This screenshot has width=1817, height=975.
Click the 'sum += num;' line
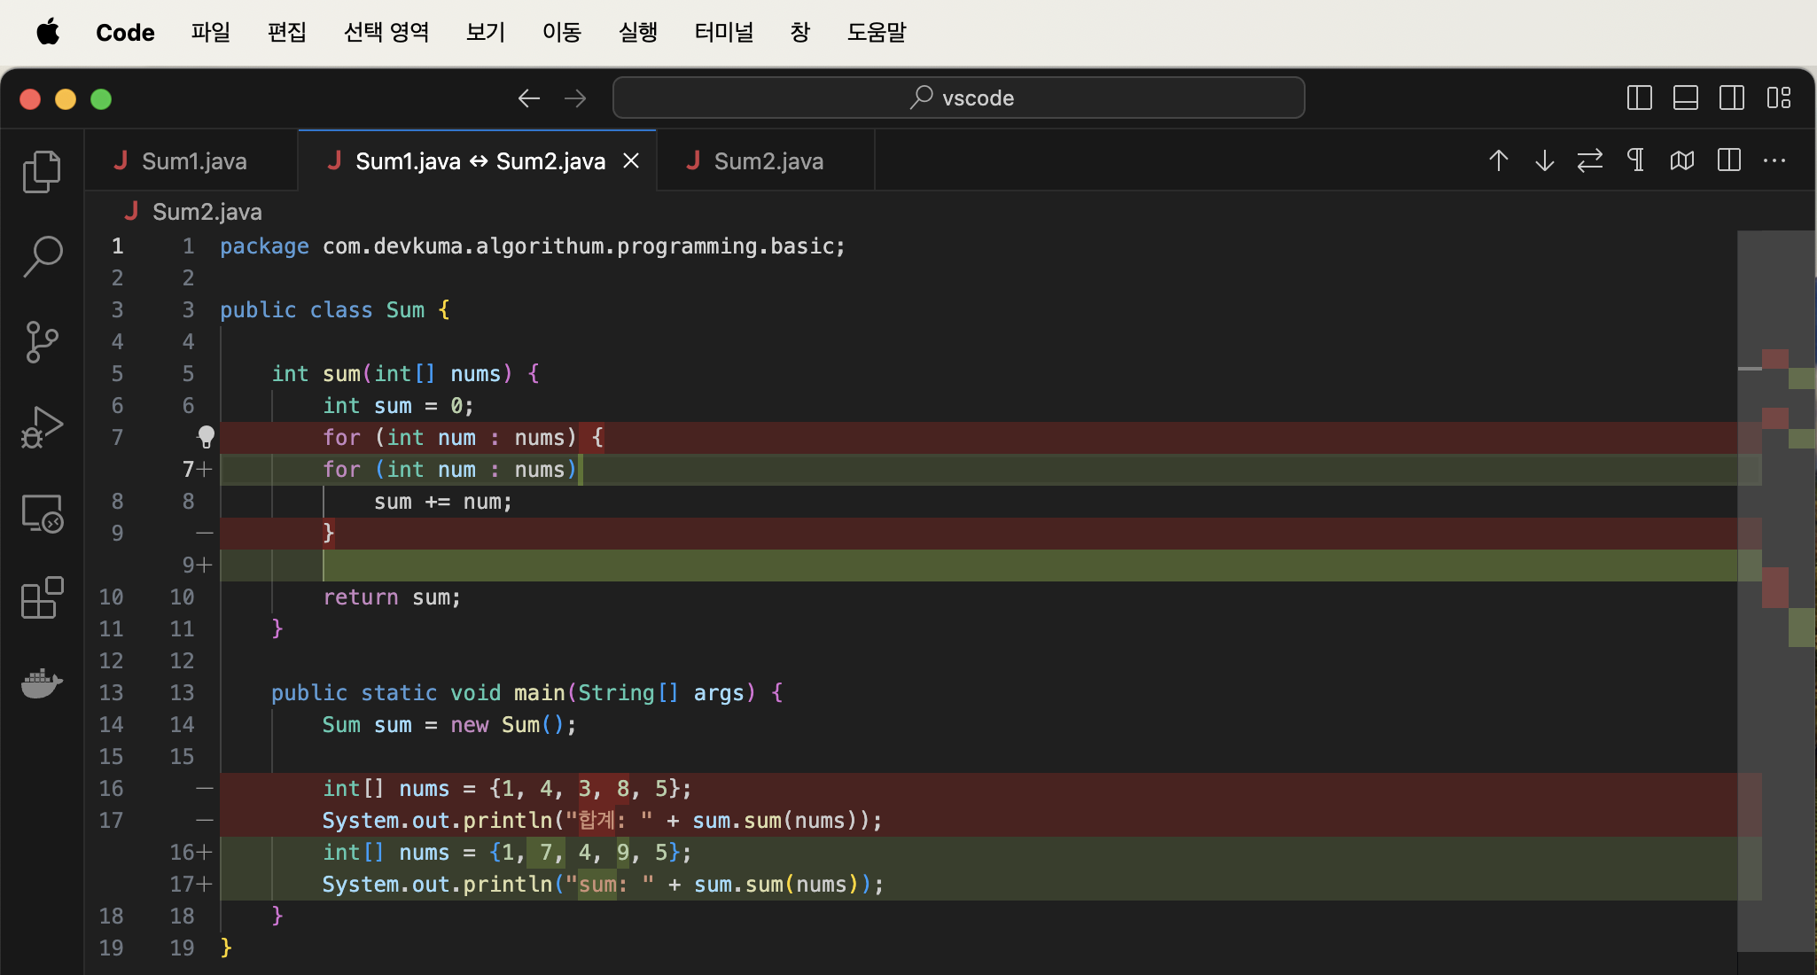442,501
